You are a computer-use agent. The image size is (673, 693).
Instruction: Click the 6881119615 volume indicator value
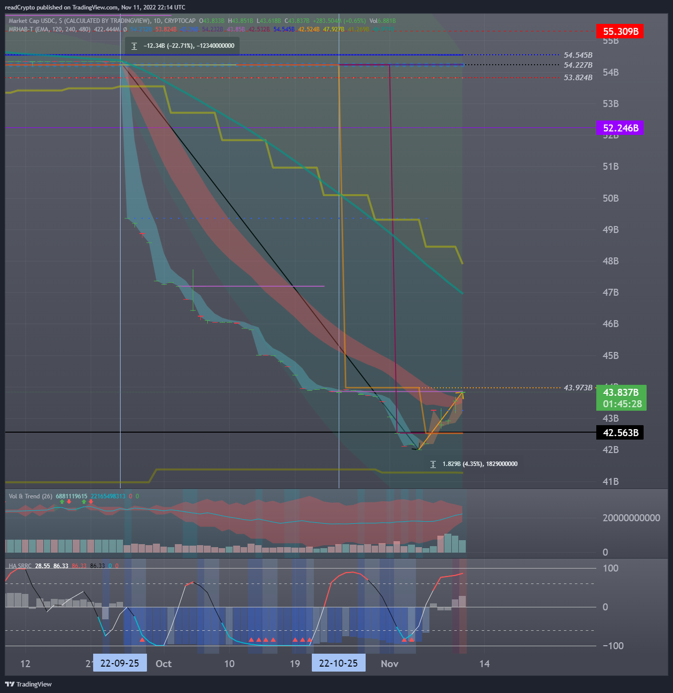point(71,496)
